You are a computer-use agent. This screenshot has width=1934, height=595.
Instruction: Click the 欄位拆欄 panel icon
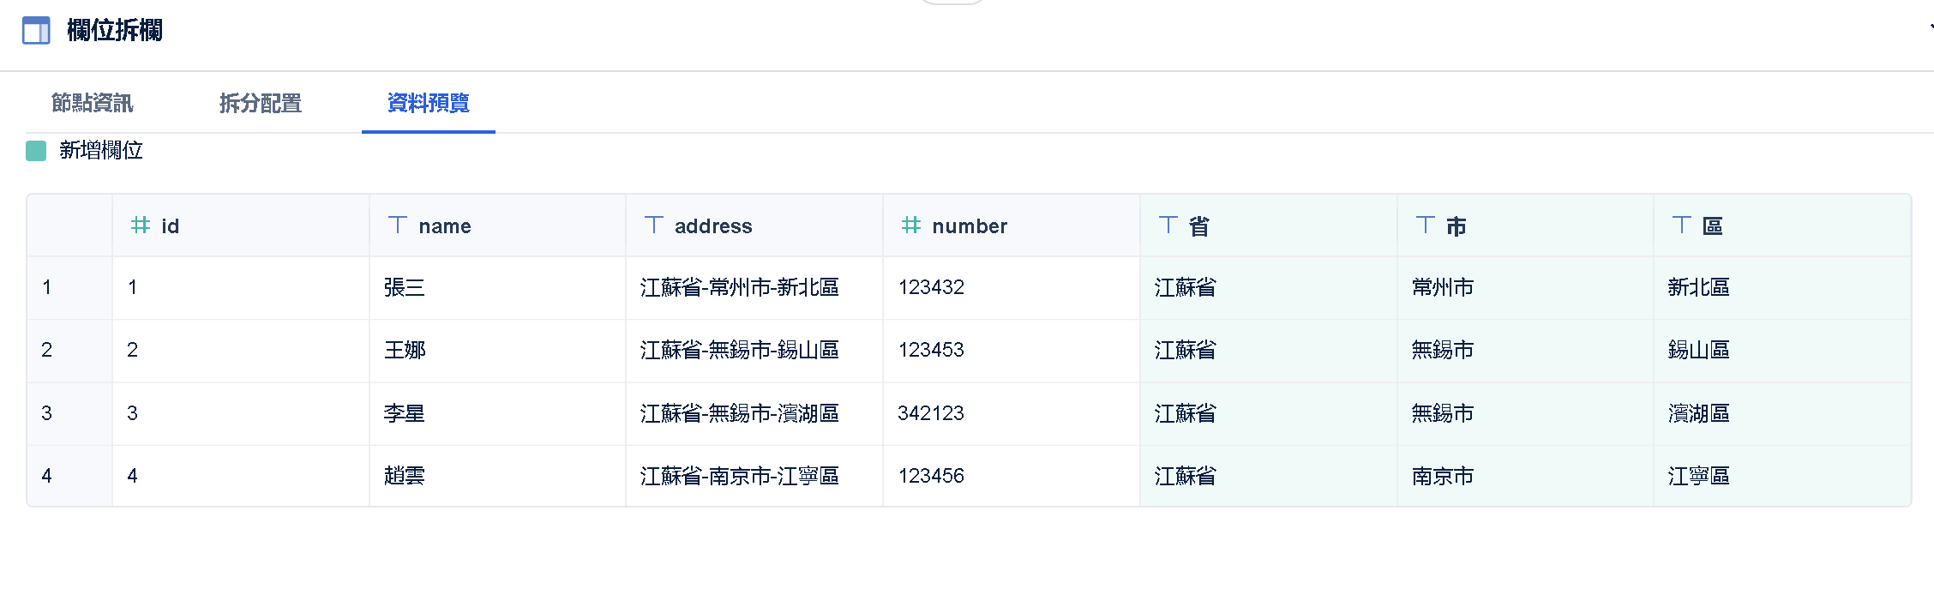36,31
